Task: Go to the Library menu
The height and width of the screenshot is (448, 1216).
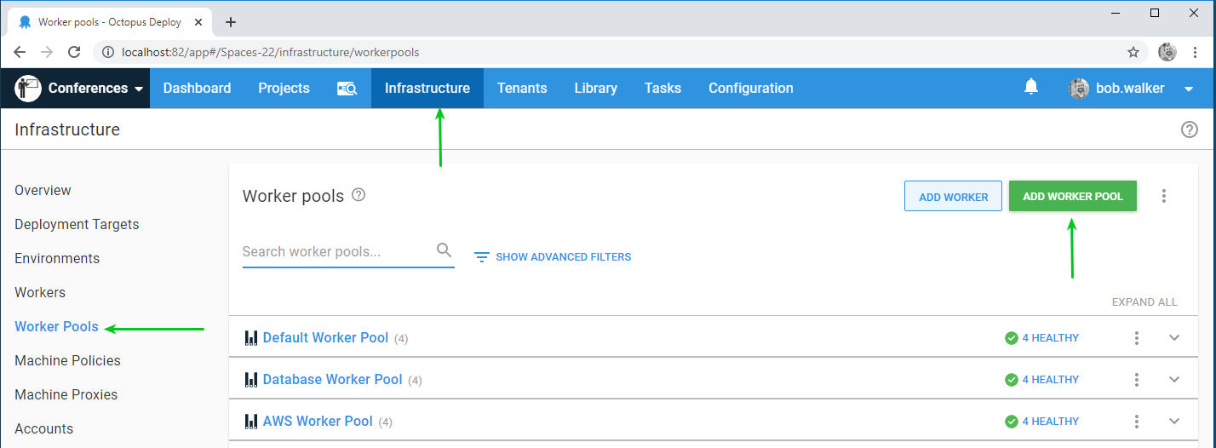Action: coord(595,89)
